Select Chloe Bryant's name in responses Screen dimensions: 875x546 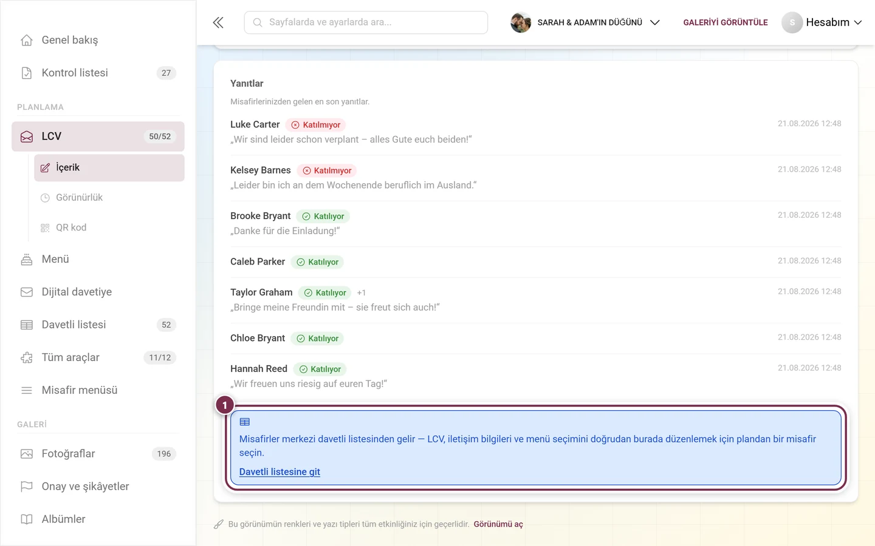pos(258,338)
